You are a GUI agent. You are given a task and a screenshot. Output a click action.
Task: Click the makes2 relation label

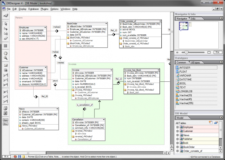pyautogui.click(x=57, y=27)
